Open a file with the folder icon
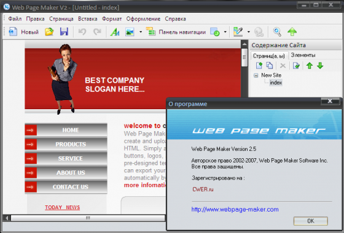The image size is (344, 233). pos(49,32)
